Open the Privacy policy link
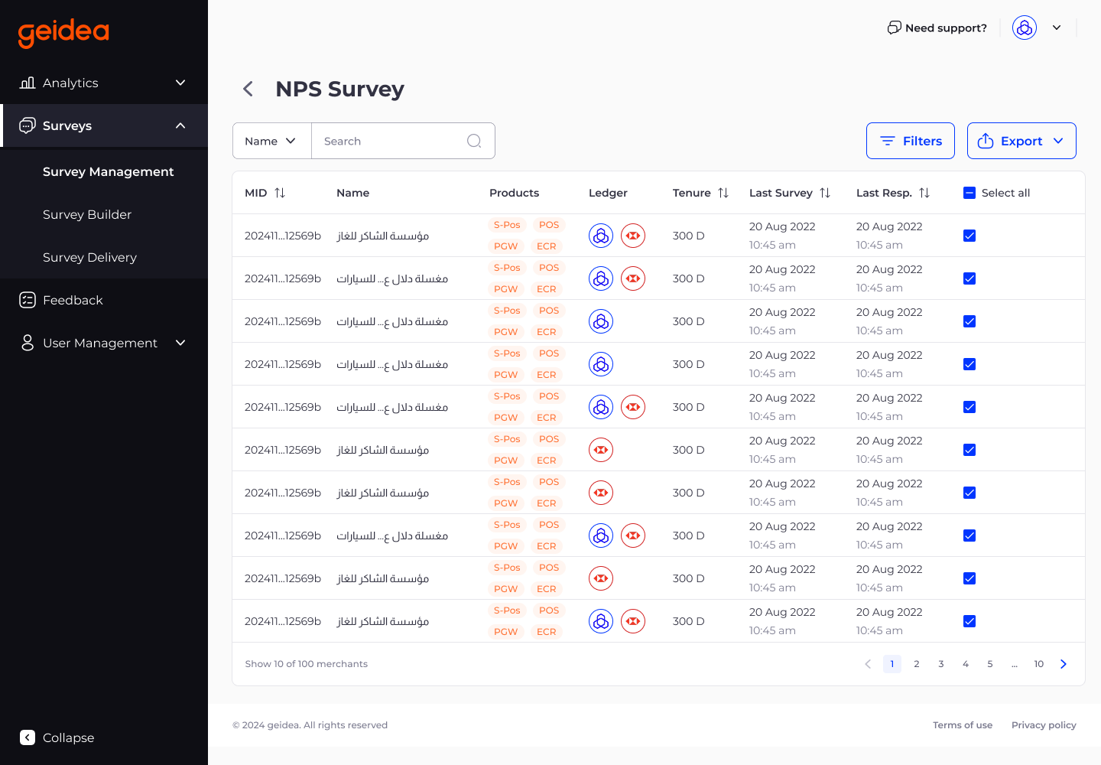1101x765 pixels. pos(1044,724)
